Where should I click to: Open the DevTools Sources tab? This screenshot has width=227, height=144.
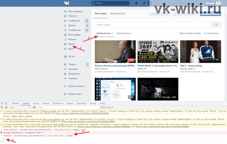36,103
